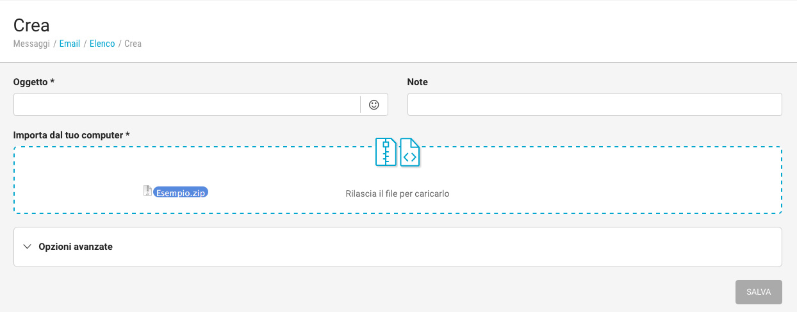The image size is (797, 312).
Task: Click the Note field label
Action: click(x=417, y=82)
